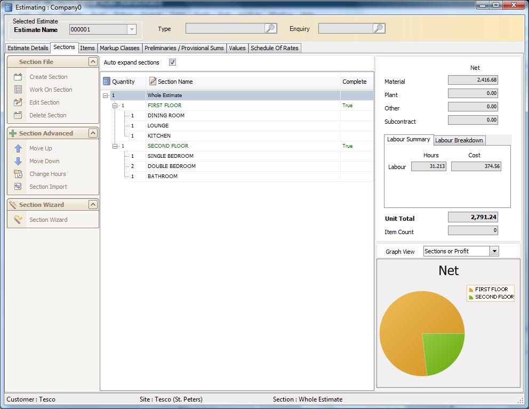Click the Move Up arrow icon
This screenshot has height=409, width=529.
tap(18, 148)
